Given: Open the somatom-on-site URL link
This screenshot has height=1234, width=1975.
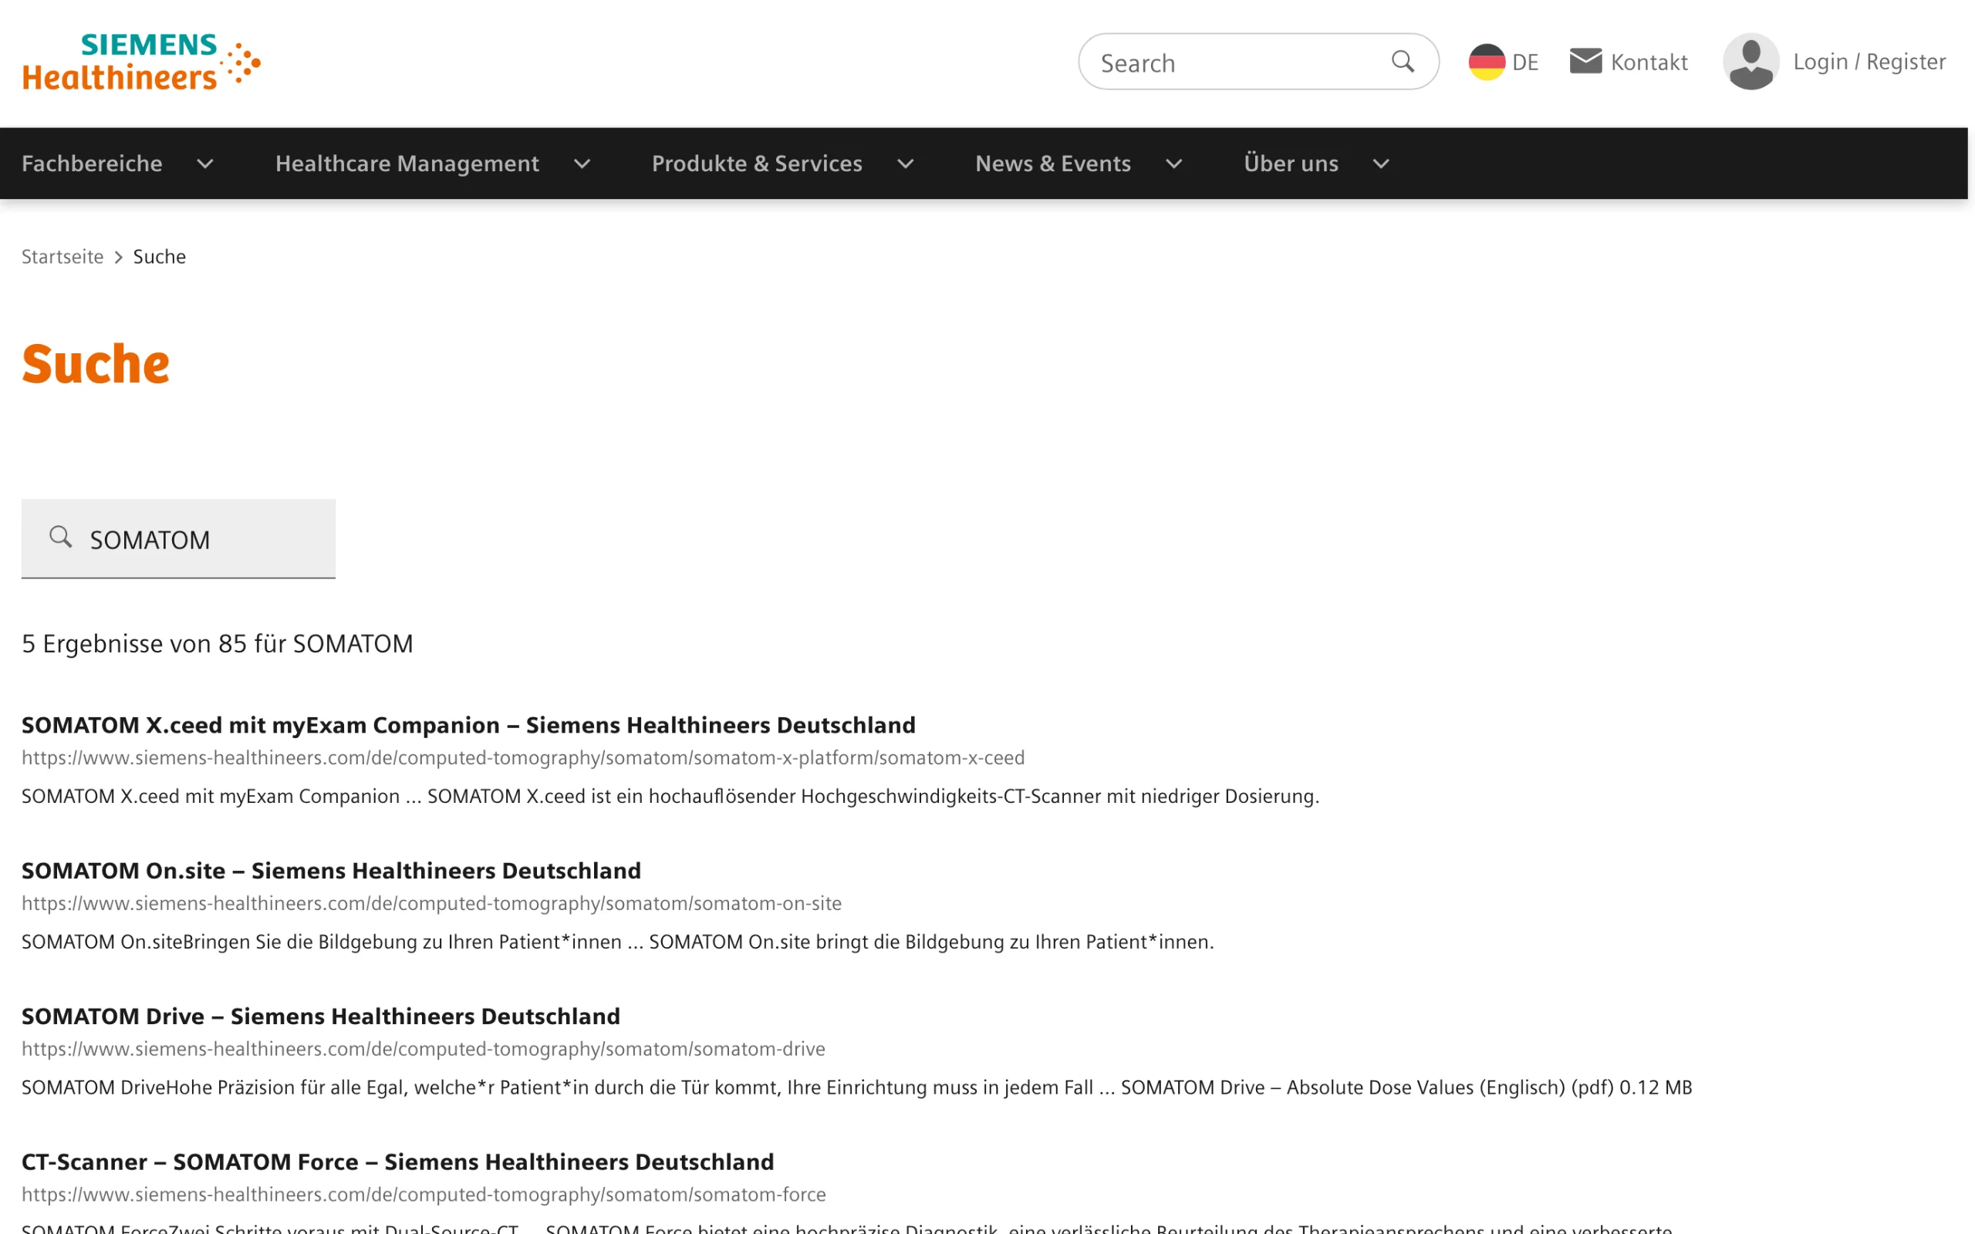Looking at the screenshot, I should 432,902.
